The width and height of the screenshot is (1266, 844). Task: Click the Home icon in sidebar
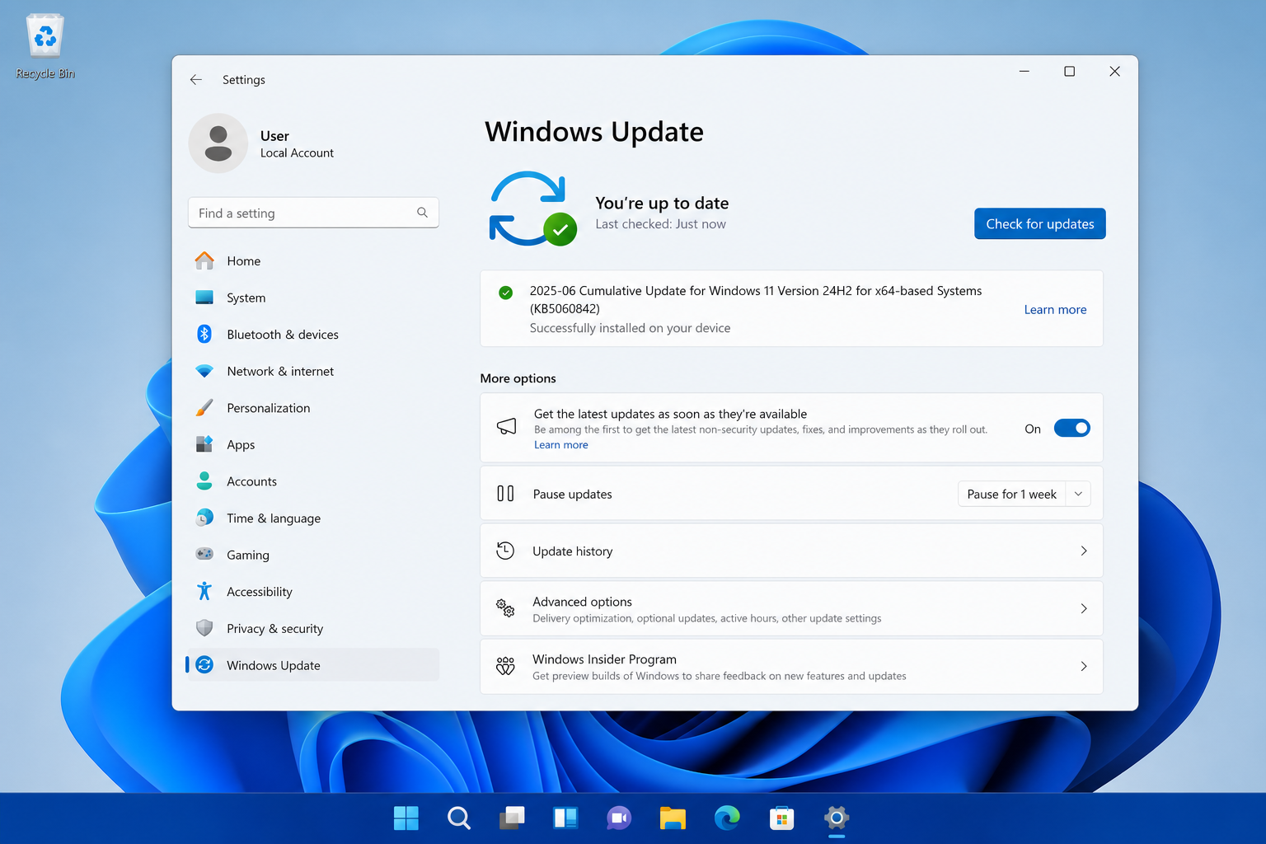[x=204, y=260]
